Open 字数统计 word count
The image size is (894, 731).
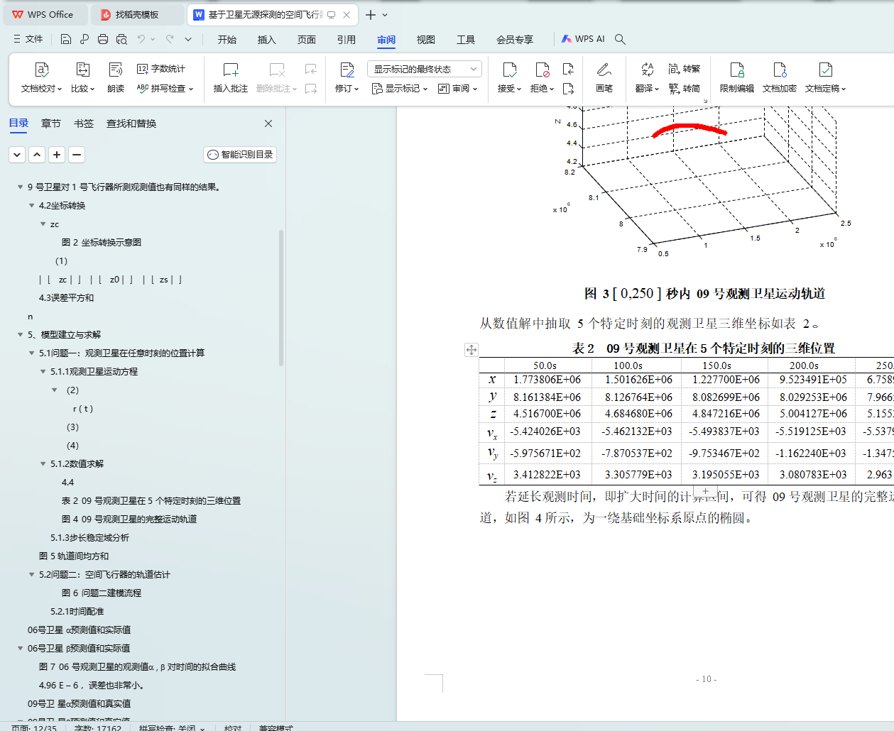point(161,69)
